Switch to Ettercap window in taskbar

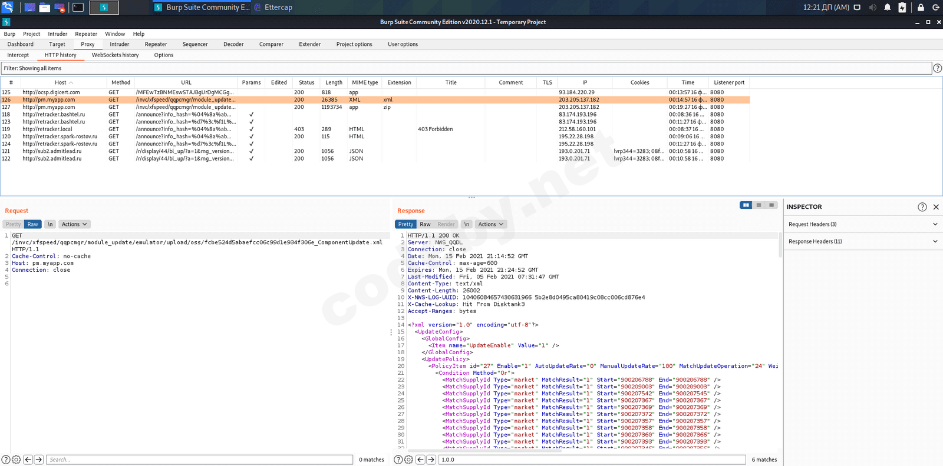pos(273,7)
